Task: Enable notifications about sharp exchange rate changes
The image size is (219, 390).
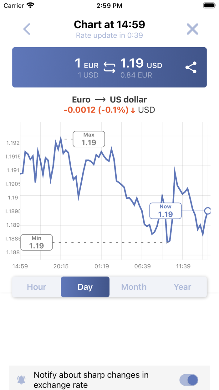Action: pyautogui.click(x=188, y=380)
